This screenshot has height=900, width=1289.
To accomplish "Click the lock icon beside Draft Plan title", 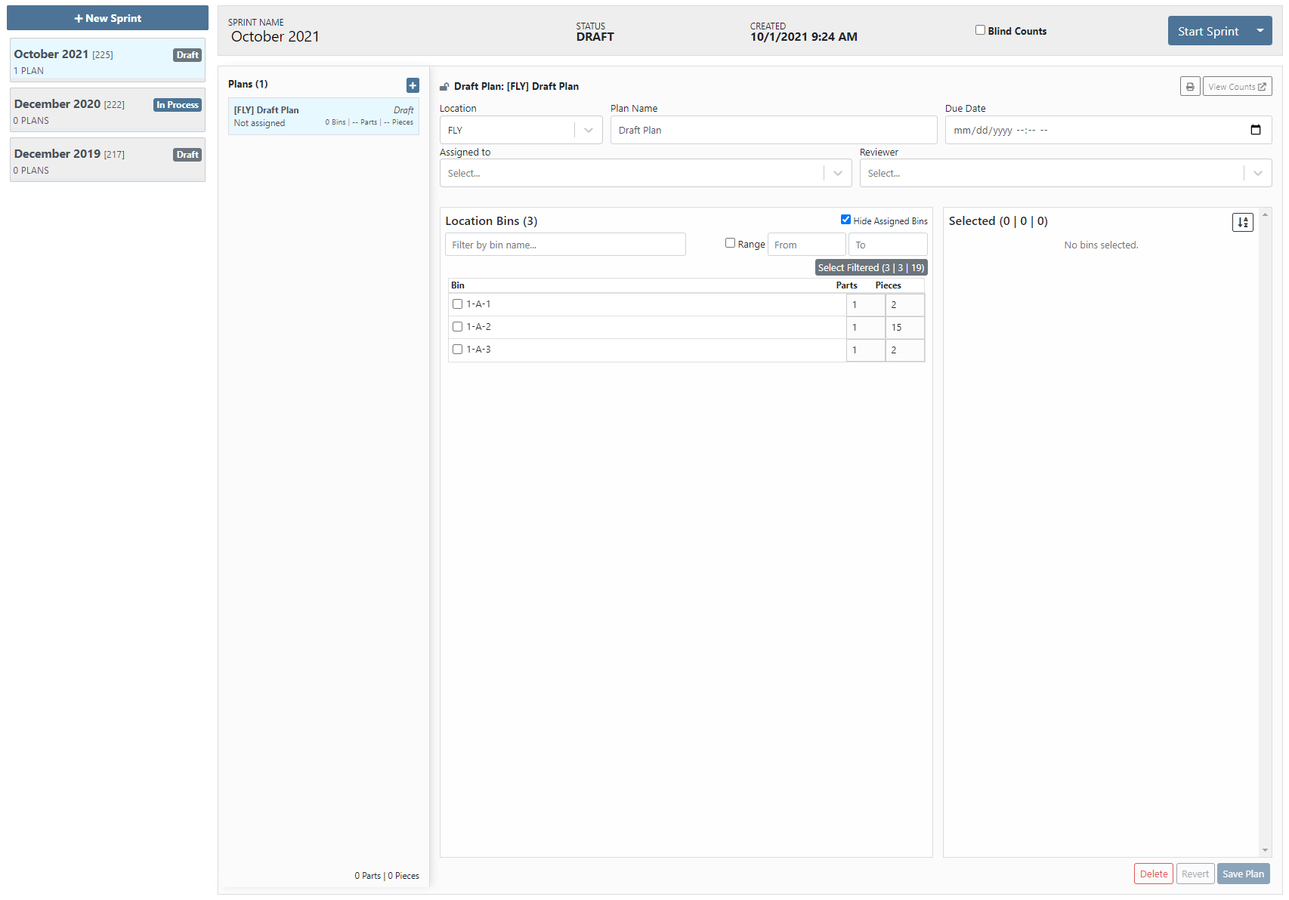I will click(x=444, y=87).
